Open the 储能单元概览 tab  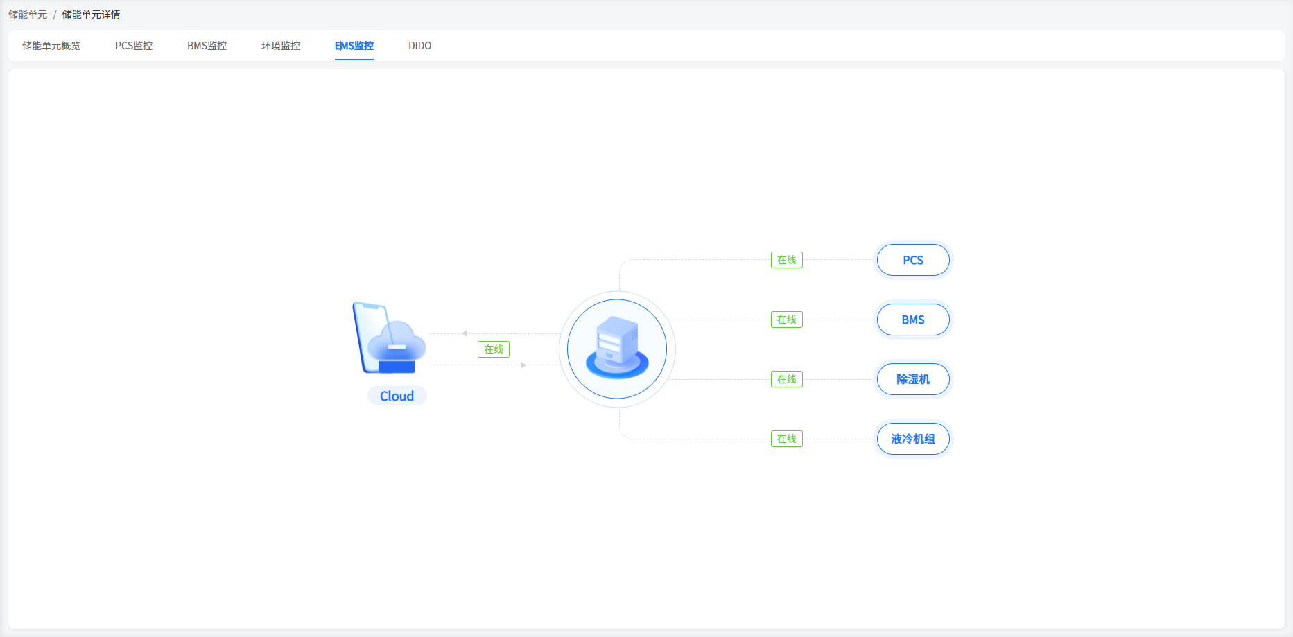51,46
